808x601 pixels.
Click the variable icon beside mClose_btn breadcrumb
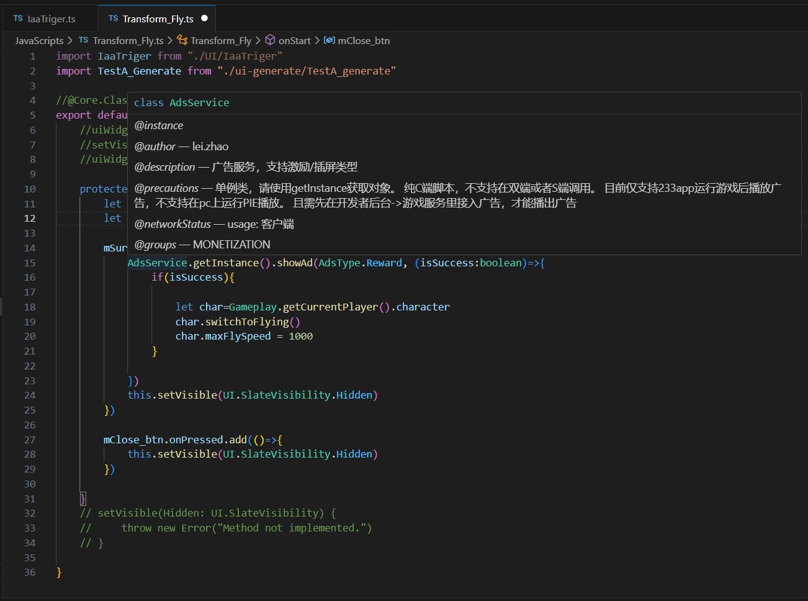[330, 40]
